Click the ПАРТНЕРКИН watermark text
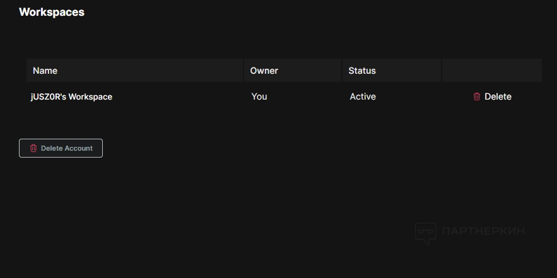 click(483, 231)
